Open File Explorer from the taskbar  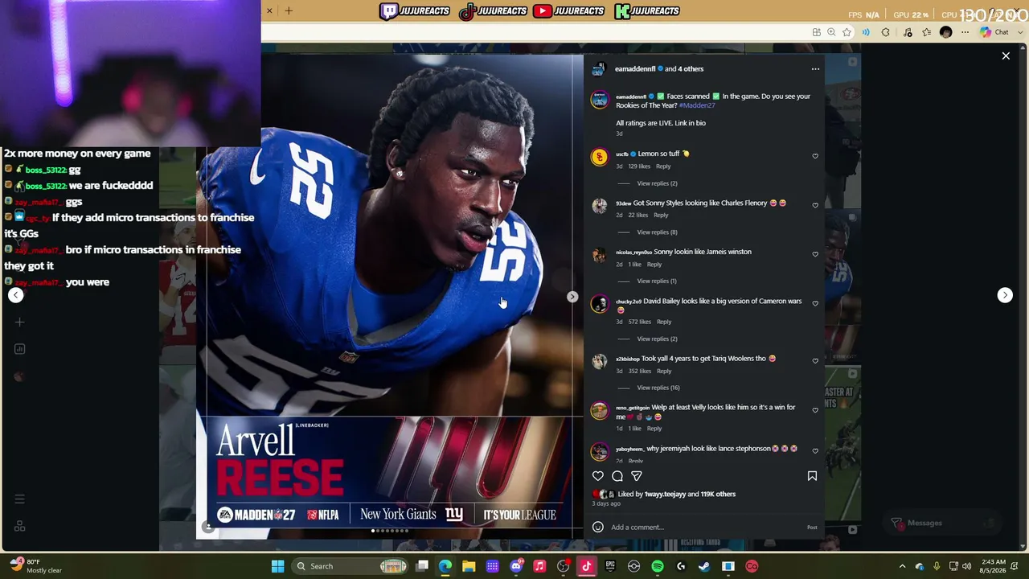[x=469, y=566]
